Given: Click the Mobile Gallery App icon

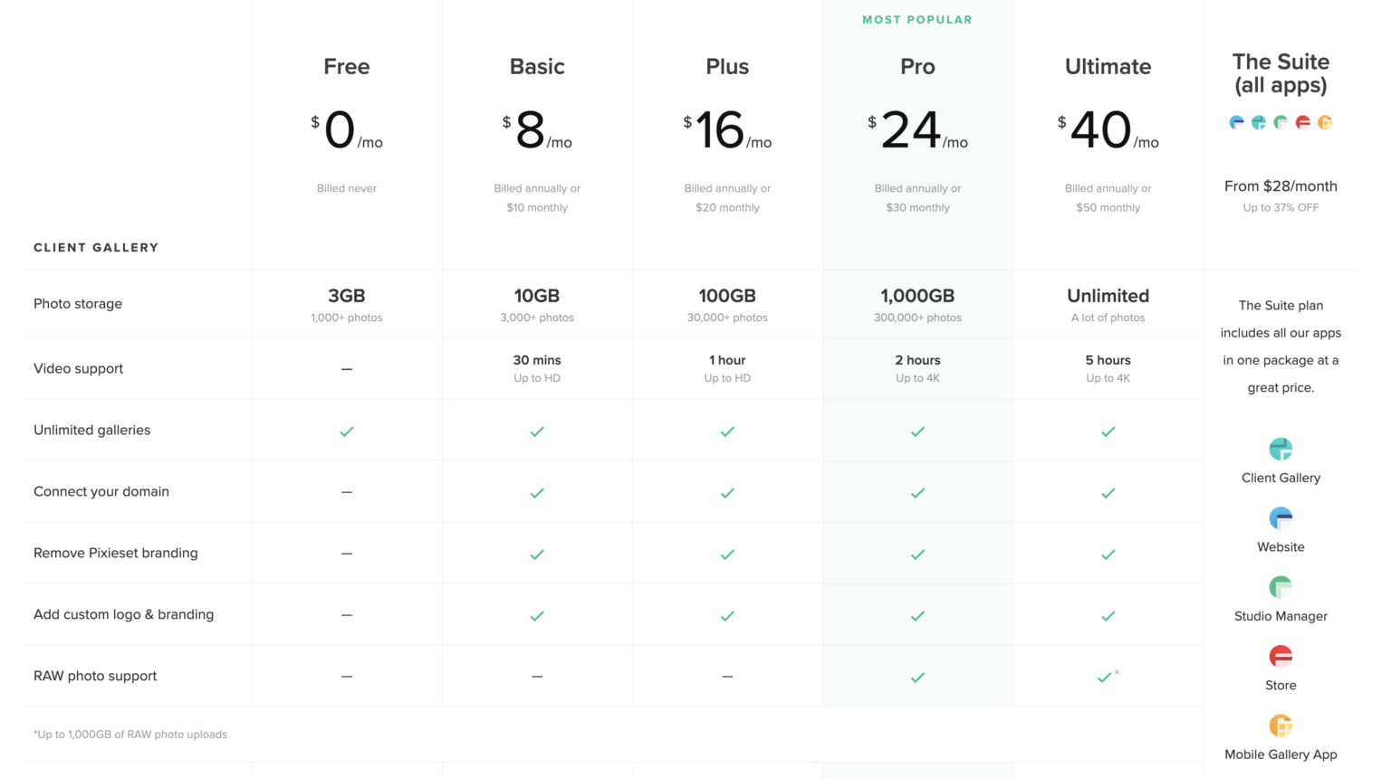Looking at the screenshot, I should tap(1281, 725).
